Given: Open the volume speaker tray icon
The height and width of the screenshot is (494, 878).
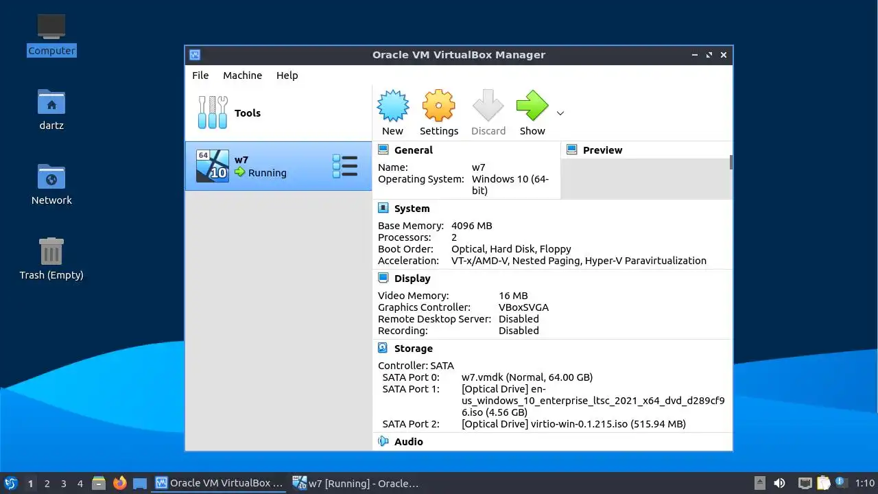Looking at the screenshot, I should [x=779, y=483].
